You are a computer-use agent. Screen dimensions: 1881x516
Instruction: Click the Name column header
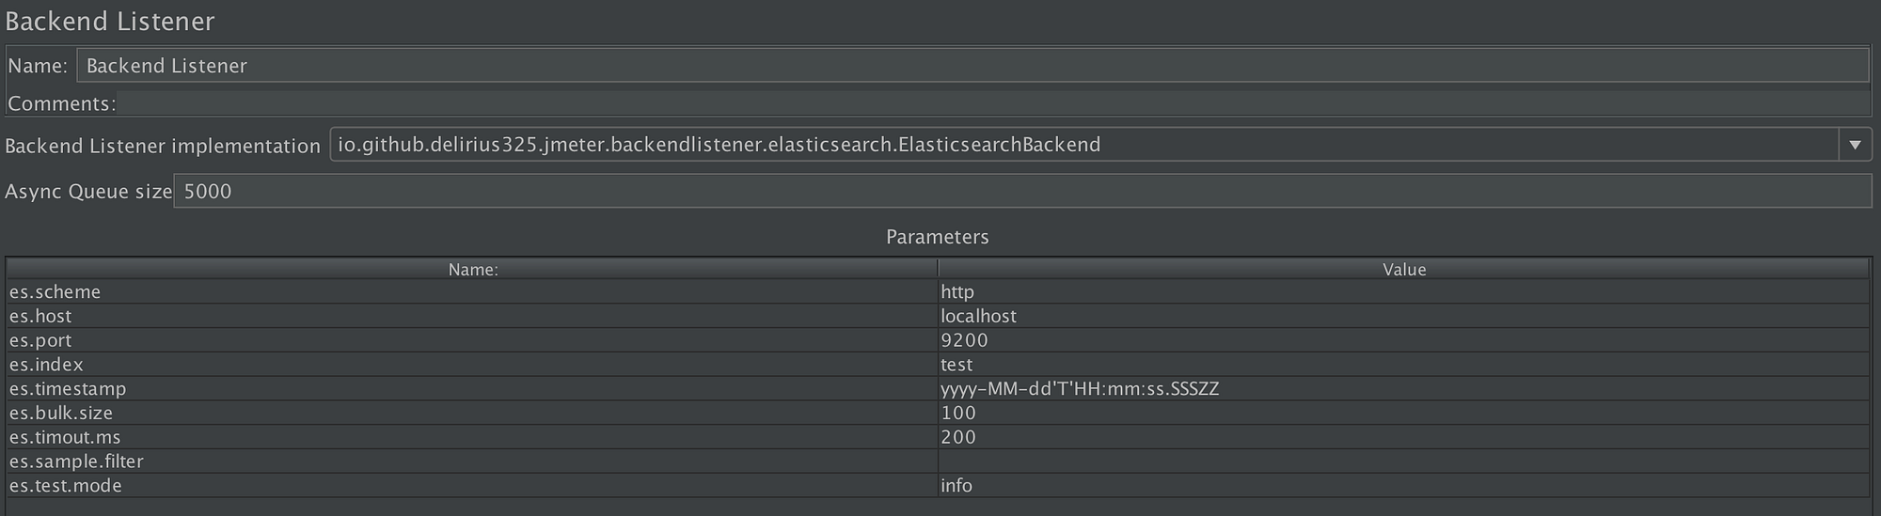pos(472,270)
